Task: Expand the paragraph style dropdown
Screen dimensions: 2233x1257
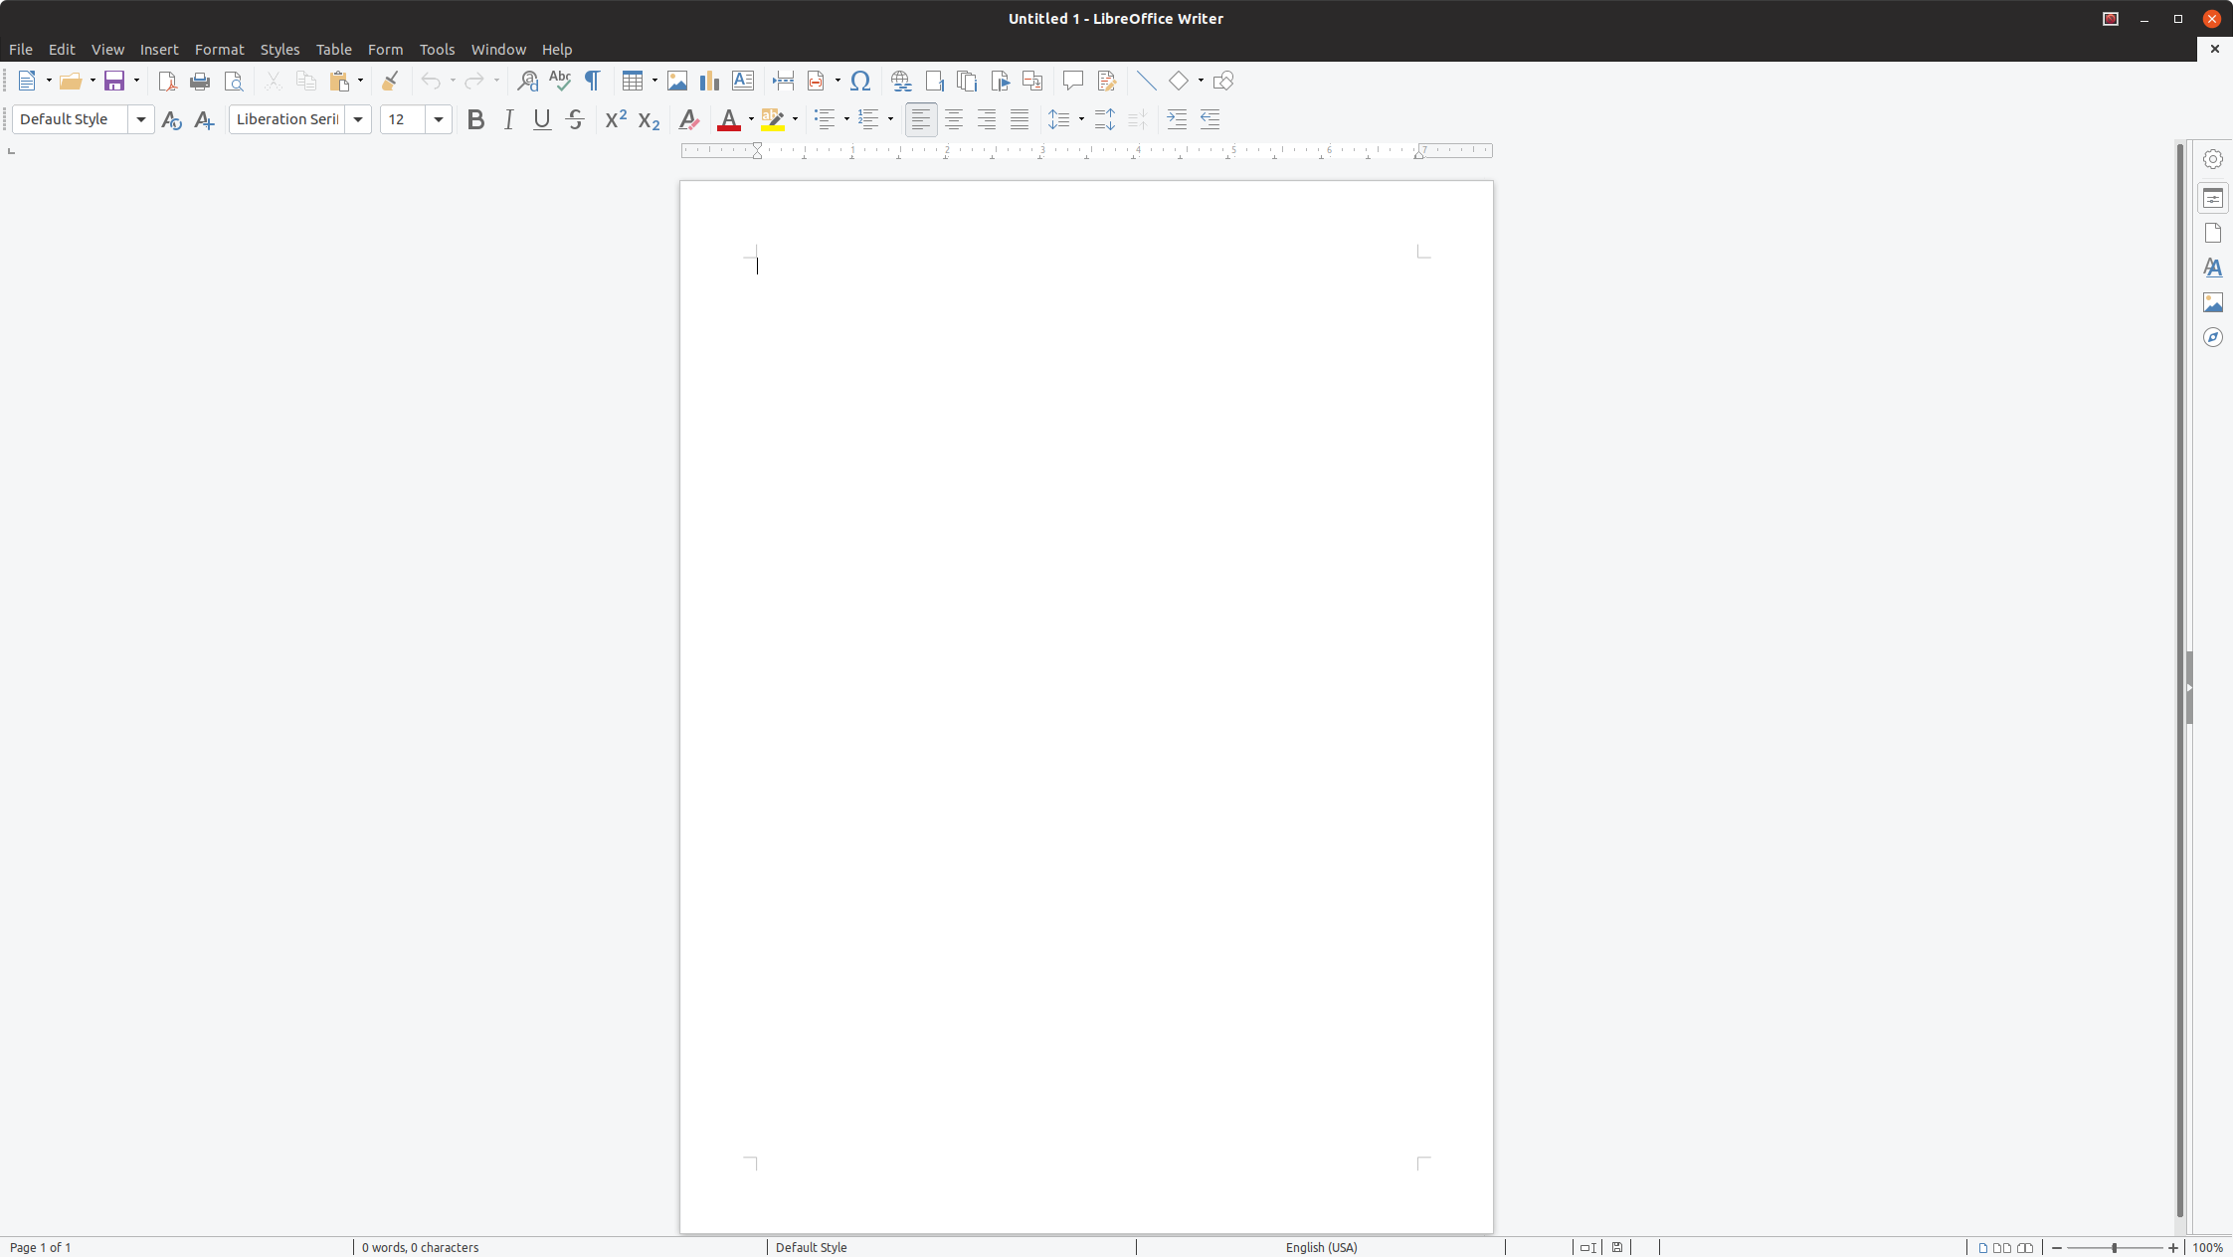Action: coord(142,119)
